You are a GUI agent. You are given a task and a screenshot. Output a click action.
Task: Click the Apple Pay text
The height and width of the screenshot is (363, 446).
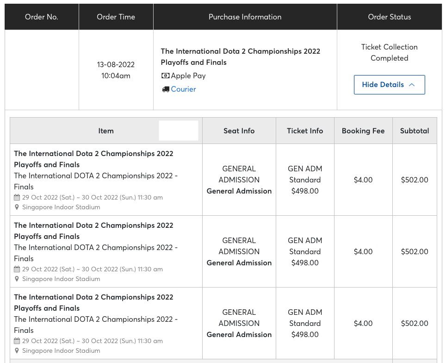(x=188, y=76)
